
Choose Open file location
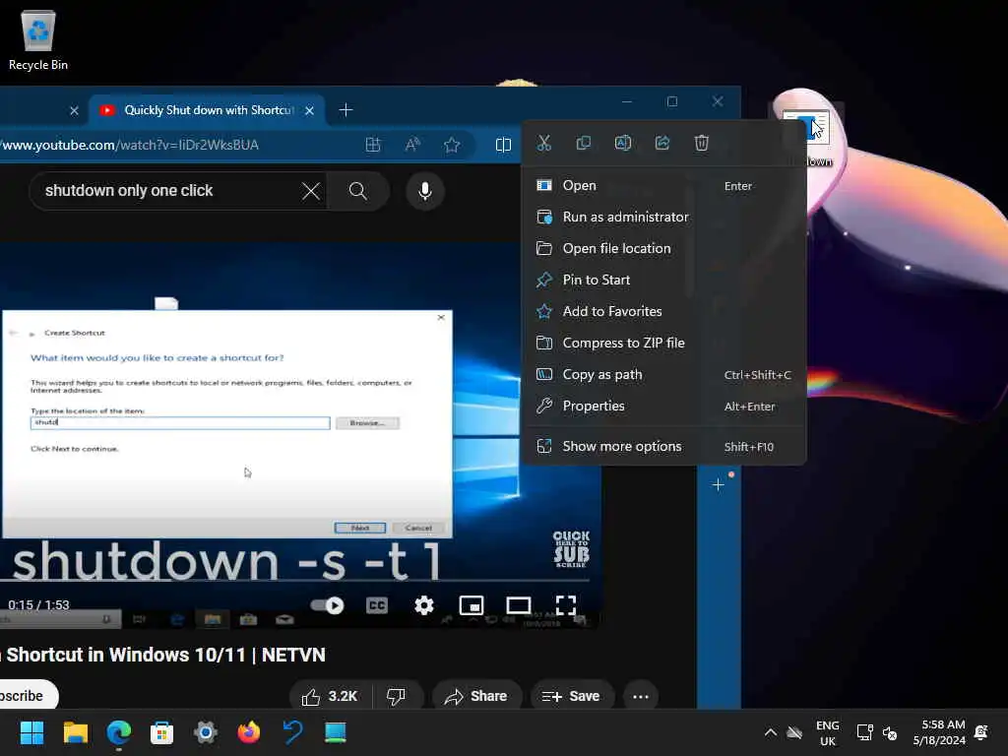coord(663,249)
